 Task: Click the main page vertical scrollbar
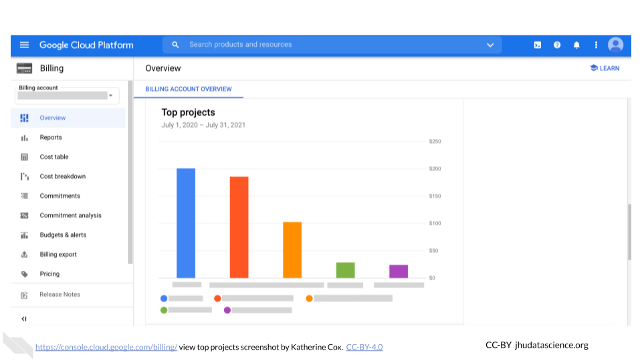pyautogui.click(x=630, y=231)
